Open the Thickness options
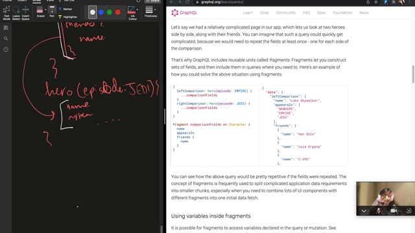Image resolution: width=415 pixels, height=233 pixels. [150, 12]
